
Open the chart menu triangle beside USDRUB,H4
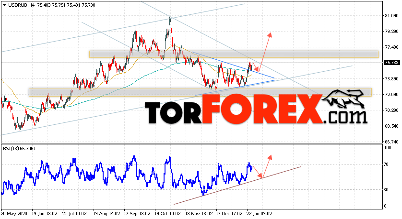(5, 5)
